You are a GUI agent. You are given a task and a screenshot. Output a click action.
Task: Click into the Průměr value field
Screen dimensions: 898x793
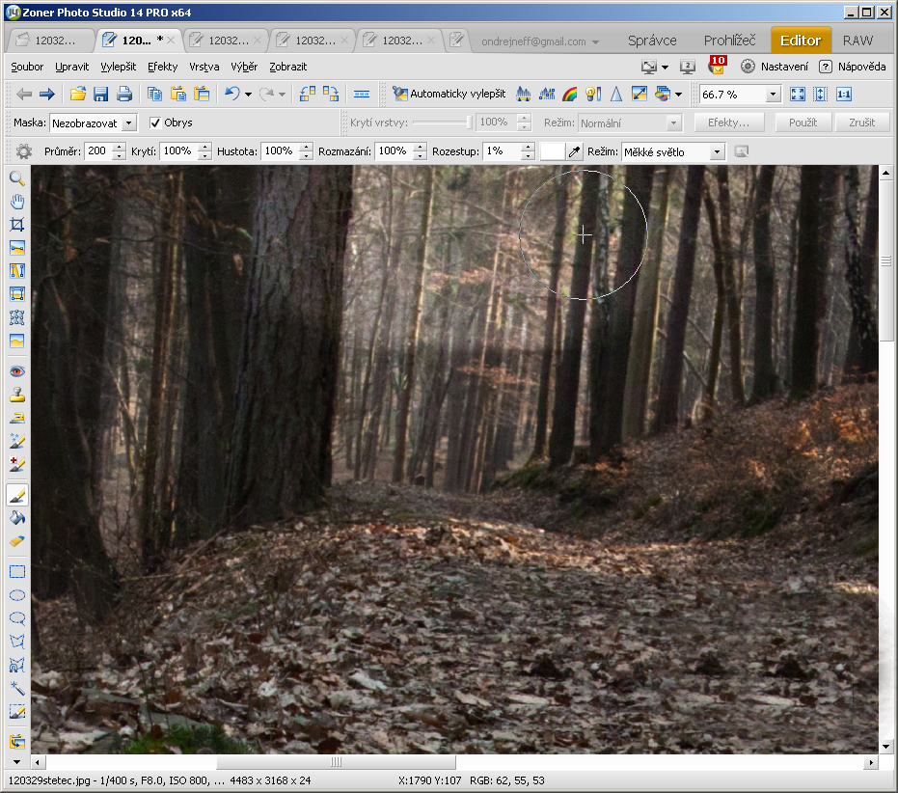tap(97, 152)
